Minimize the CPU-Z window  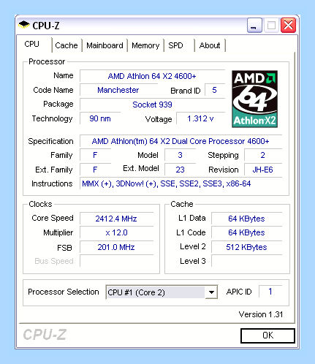point(254,25)
